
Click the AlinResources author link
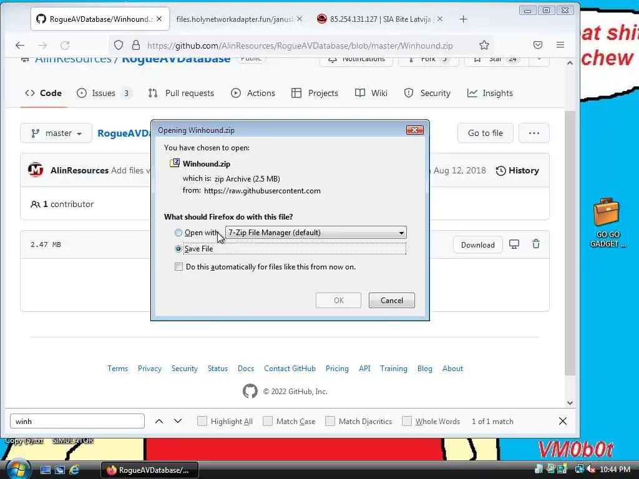coord(79,171)
